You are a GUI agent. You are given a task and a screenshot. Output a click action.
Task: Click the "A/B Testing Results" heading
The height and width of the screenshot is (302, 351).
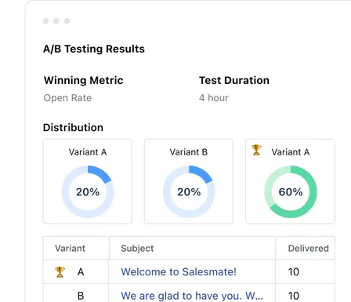coord(94,49)
